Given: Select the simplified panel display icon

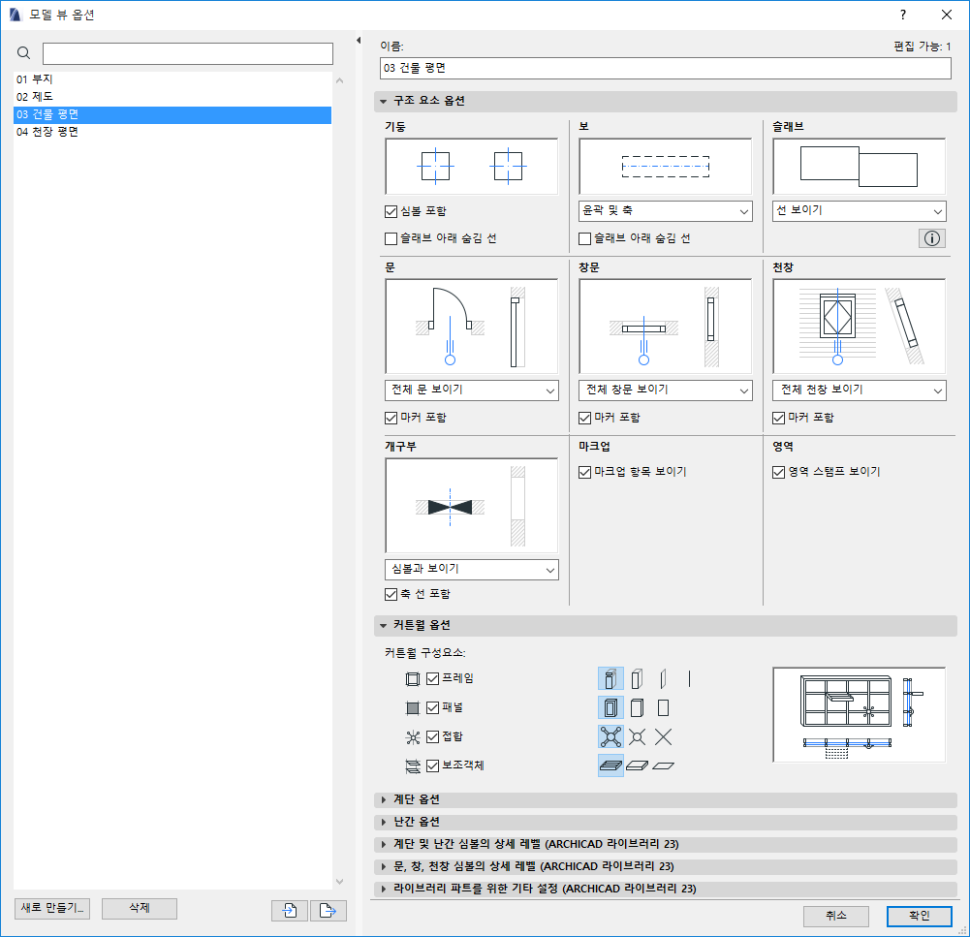Looking at the screenshot, I should pos(663,707).
